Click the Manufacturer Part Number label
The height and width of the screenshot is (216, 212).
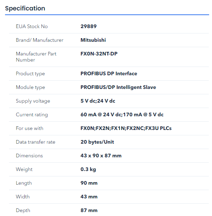(x=36, y=57)
